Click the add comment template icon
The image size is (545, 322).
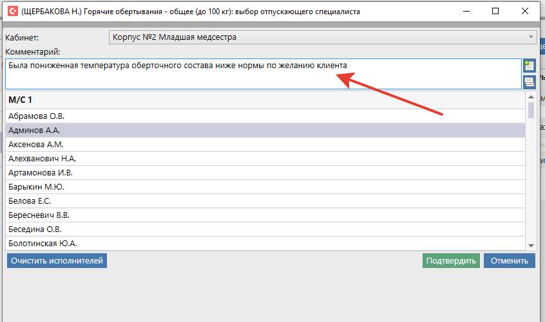click(x=530, y=65)
